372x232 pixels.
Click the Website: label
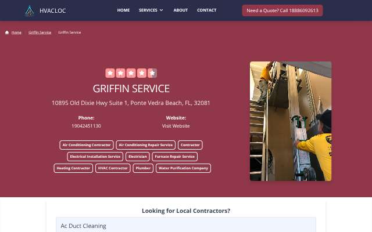176,118
